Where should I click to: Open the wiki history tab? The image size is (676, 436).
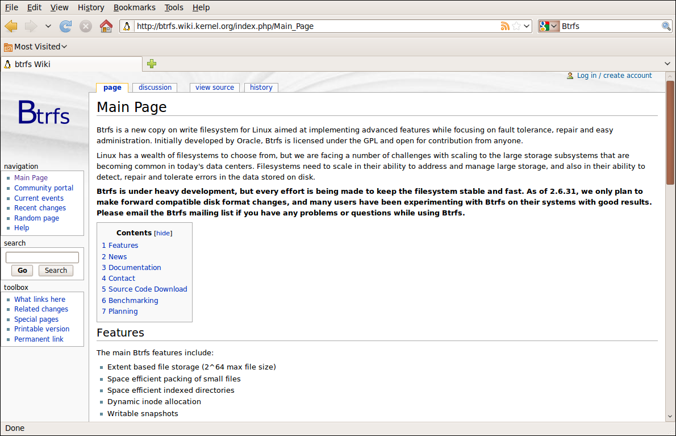[x=261, y=88]
